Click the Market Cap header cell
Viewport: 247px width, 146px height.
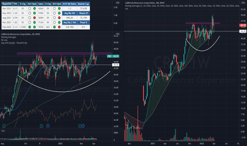click(83, 4)
